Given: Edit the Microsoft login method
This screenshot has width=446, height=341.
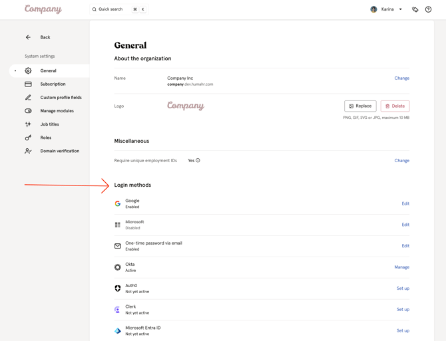Looking at the screenshot, I should point(405,225).
